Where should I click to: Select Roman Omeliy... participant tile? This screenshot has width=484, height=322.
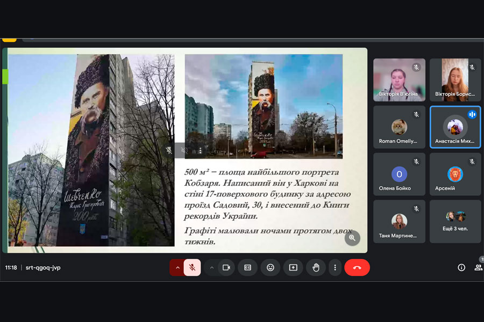coord(399,127)
